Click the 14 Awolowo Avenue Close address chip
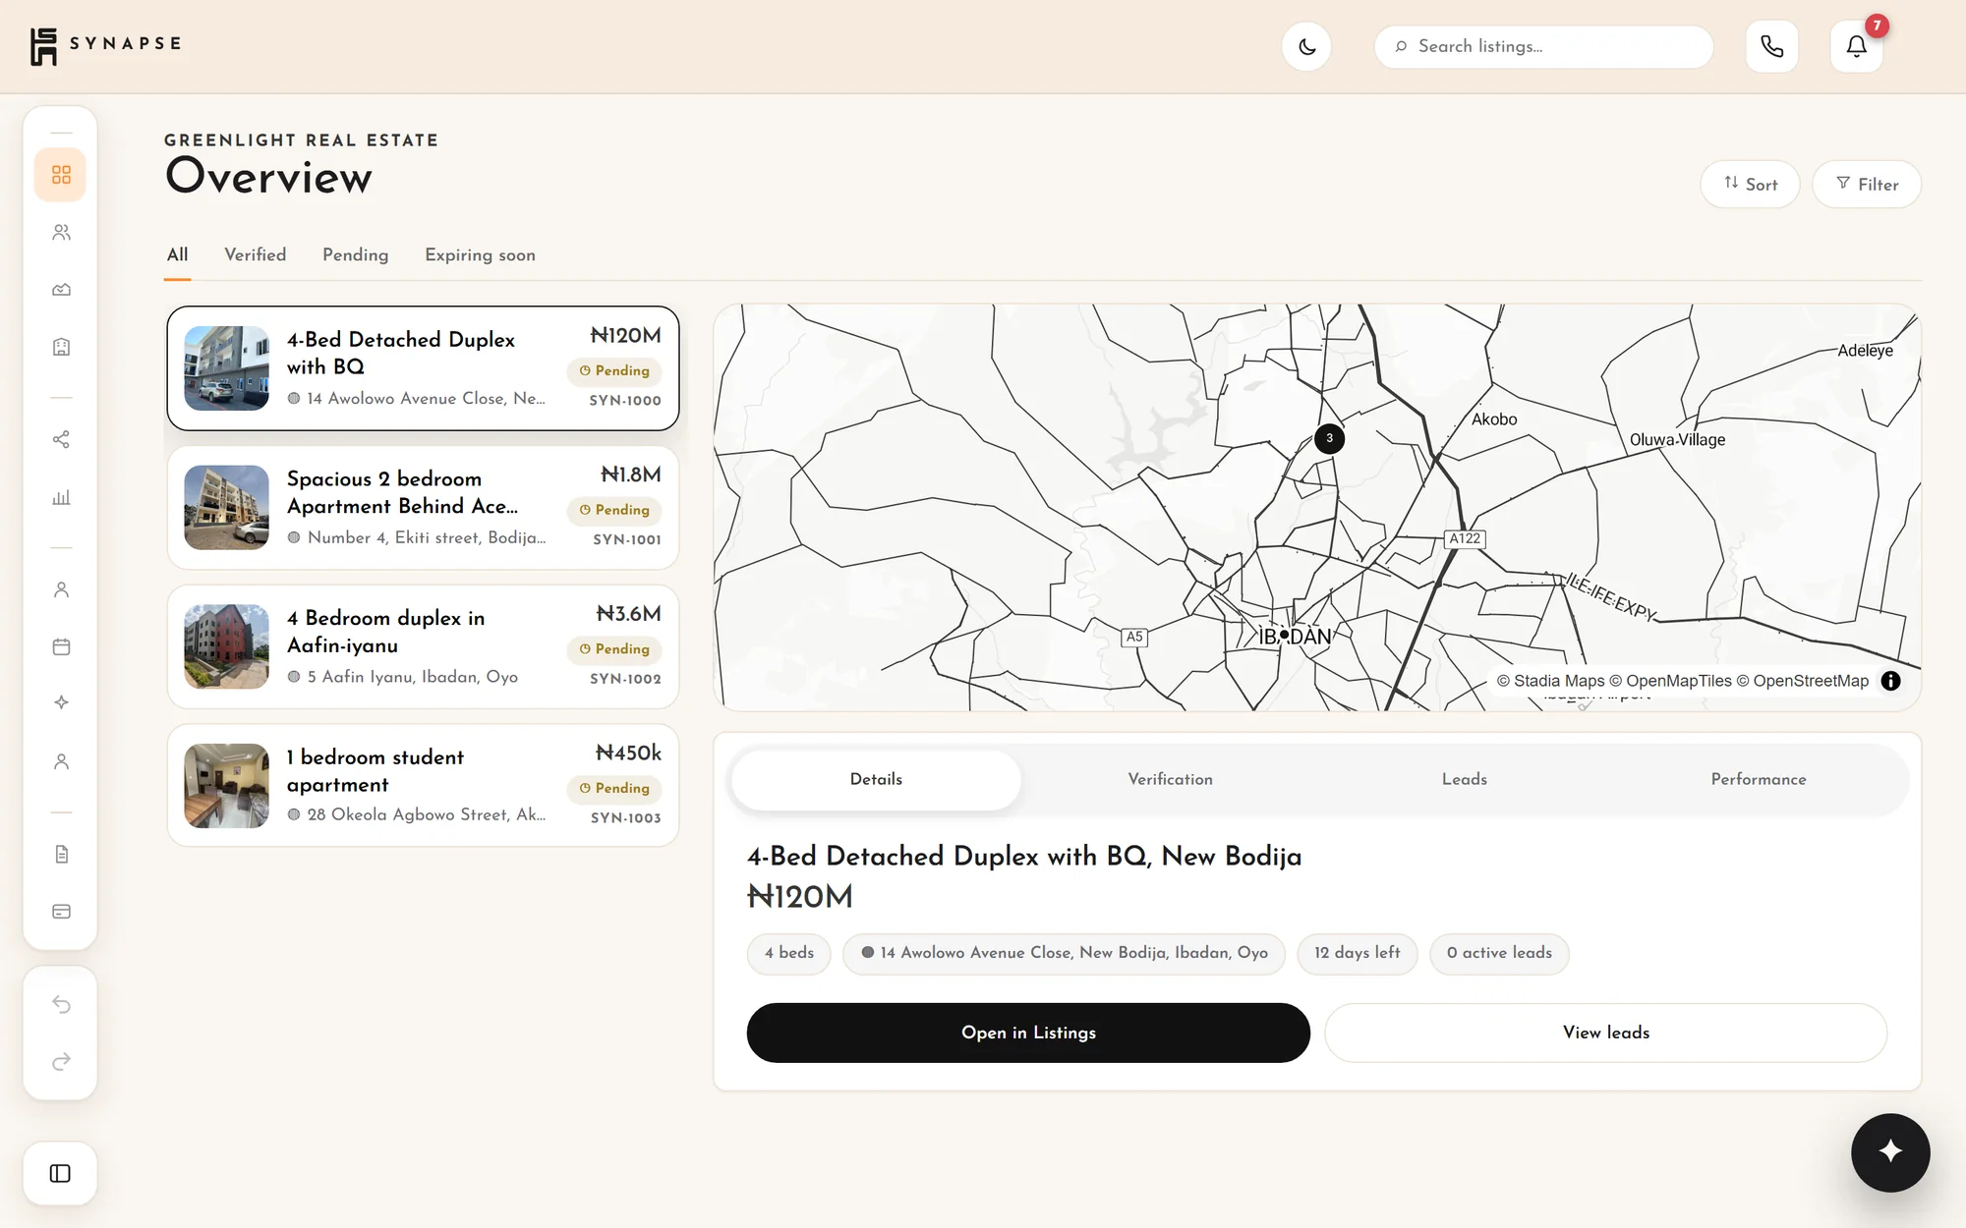 [1064, 953]
